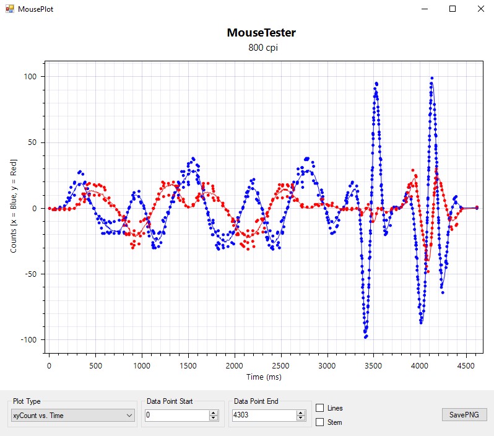The height and width of the screenshot is (436, 494).
Task: Enable the Stem checkbox
Action: pyautogui.click(x=320, y=422)
